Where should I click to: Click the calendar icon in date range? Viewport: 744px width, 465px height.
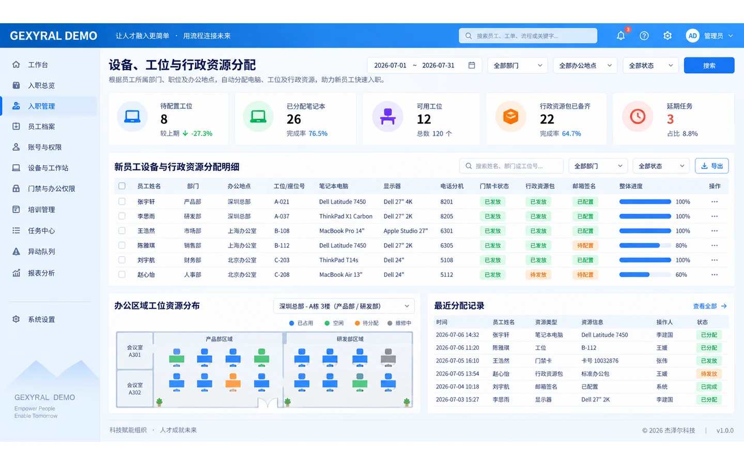(x=472, y=66)
